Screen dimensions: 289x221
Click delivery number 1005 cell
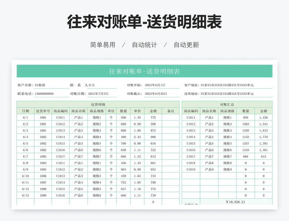pyautogui.click(x=43, y=169)
